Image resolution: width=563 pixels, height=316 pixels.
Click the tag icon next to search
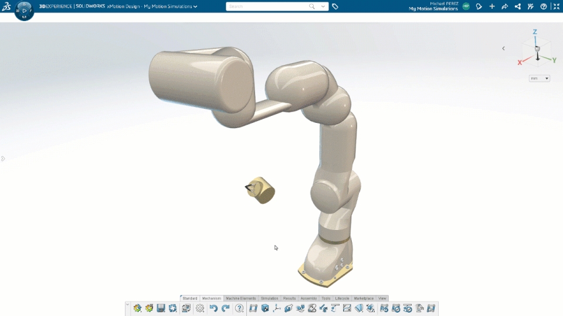(335, 6)
